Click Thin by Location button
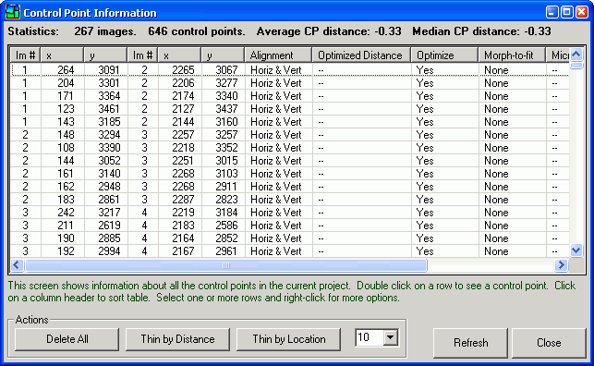The image size is (594, 366). click(x=288, y=339)
